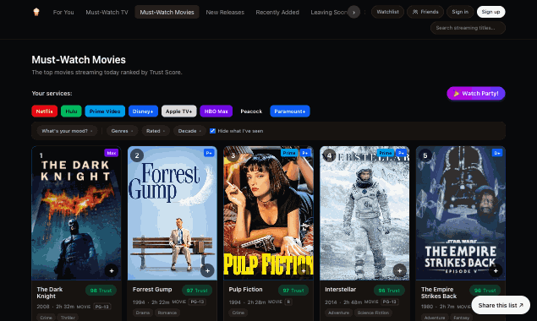Viewport: 537px width, 321px height.
Task: Click the Prime badge on Interstellar poster
Action: [x=386, y=153]
